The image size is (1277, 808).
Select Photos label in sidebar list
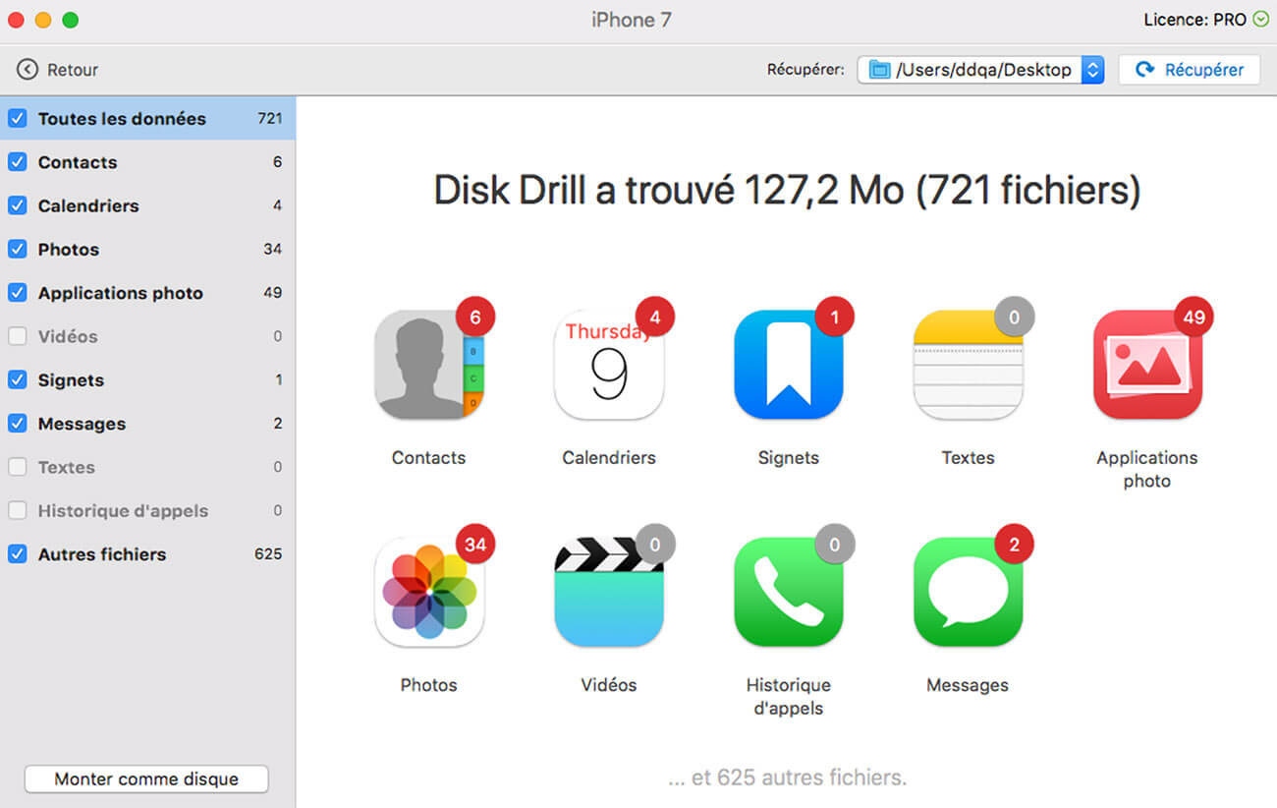[x=69, y=250]
